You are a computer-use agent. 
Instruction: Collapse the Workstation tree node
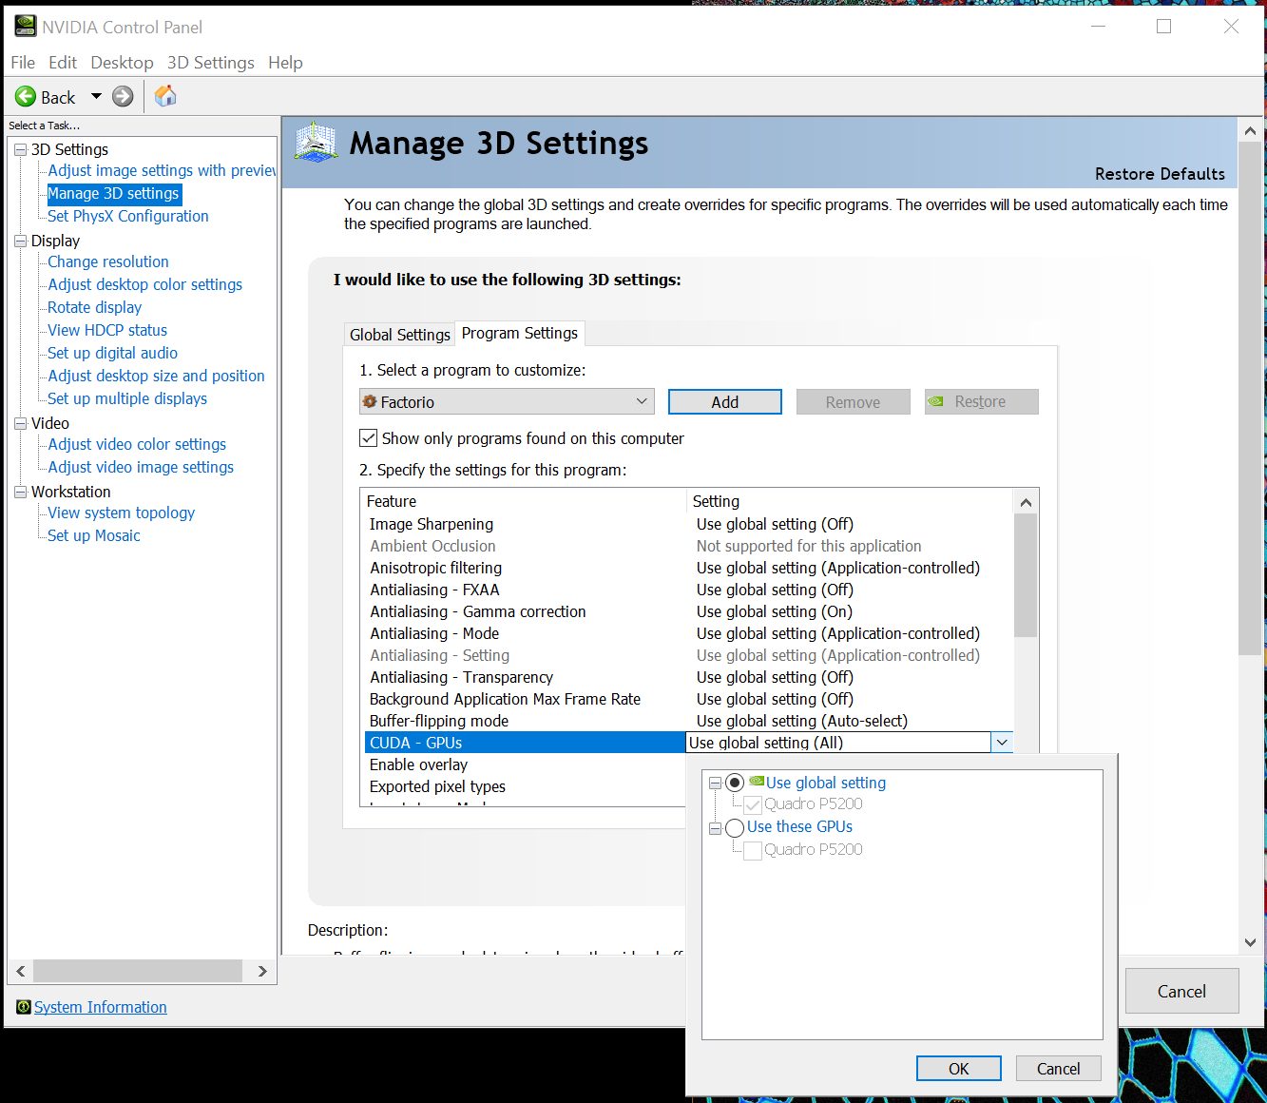(21, 492)
